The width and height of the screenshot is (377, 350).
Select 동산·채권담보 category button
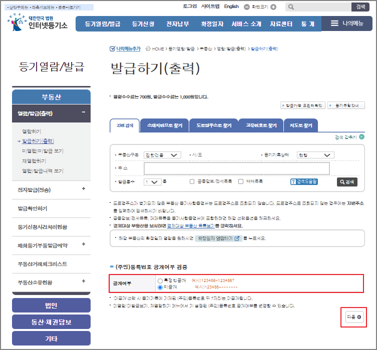point(51,322)
